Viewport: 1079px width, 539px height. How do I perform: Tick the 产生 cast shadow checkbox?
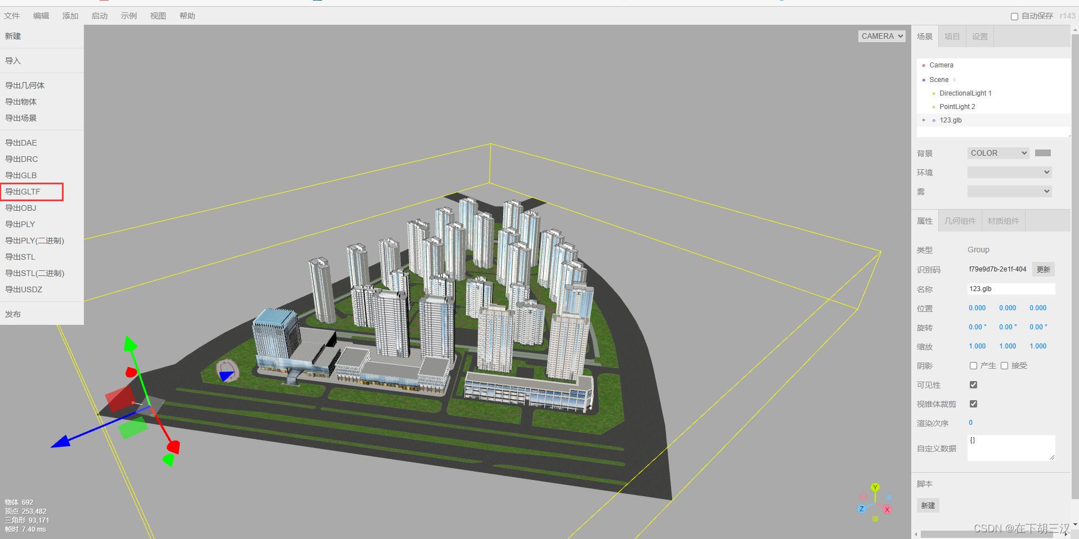pos(973,365)
